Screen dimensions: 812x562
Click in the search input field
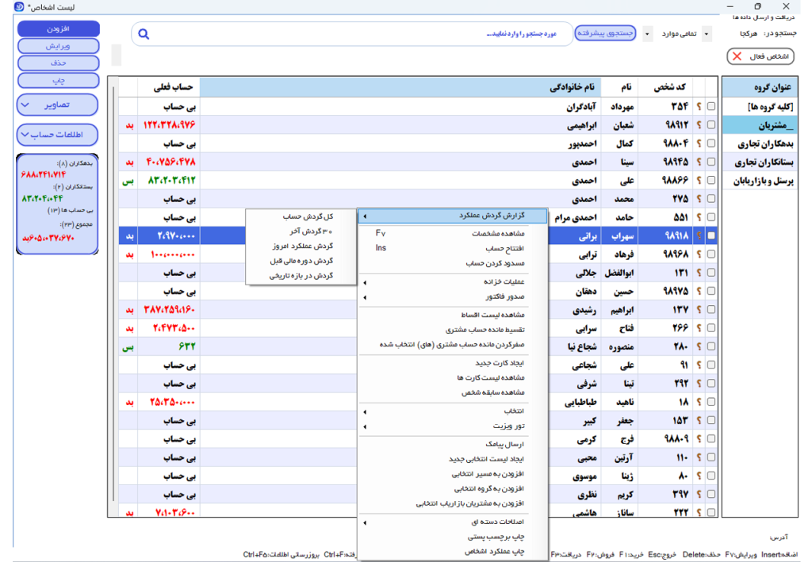click(x=352, y=34)
